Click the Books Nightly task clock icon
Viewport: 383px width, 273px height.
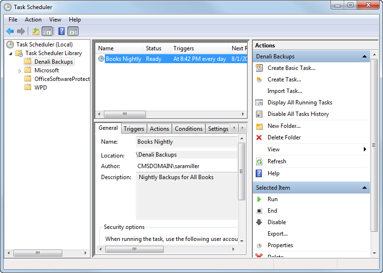click(101, 58)
